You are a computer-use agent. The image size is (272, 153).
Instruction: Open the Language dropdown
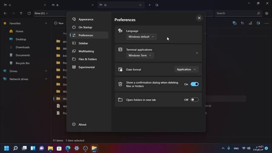pyautogui.click(x=141, y=37)
